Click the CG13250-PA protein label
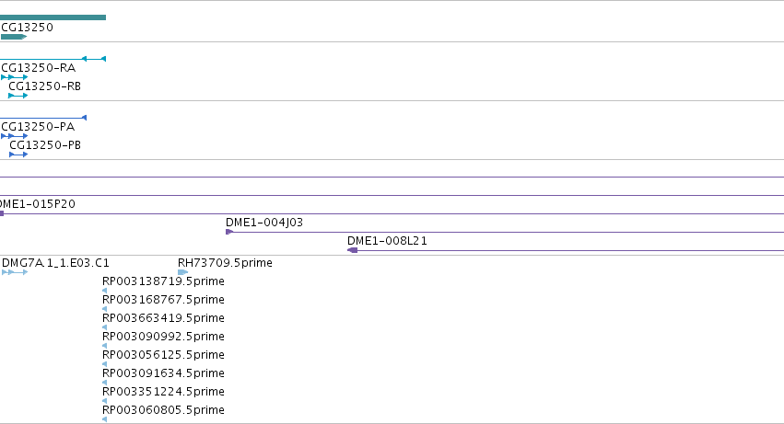784x424 pixels. [x=38, y=127]
